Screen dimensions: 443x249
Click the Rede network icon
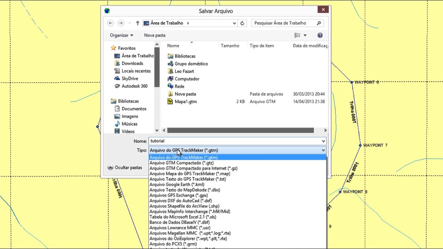pos(170,86)
